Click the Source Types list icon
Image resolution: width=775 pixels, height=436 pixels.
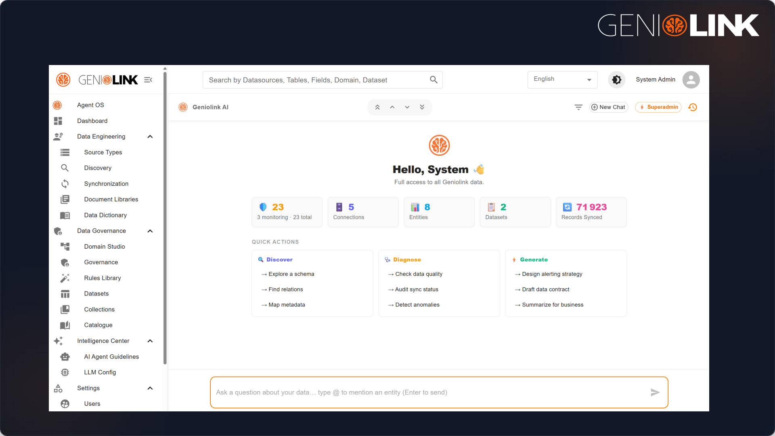(x=65, y=152)
